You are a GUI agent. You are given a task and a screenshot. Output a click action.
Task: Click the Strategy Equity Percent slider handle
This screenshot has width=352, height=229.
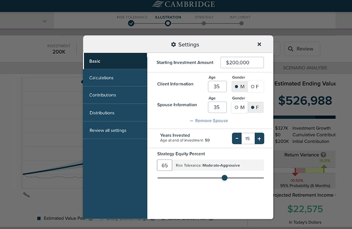click(224, 178)
